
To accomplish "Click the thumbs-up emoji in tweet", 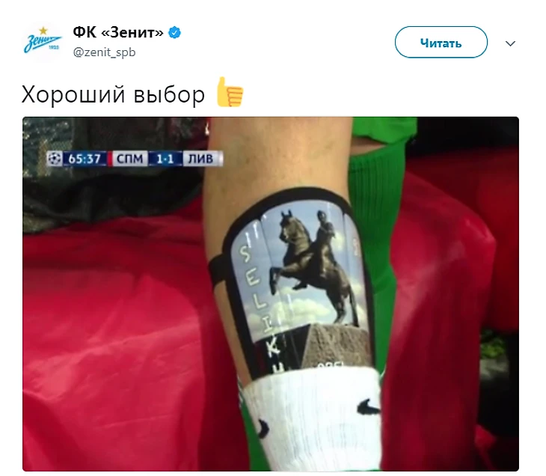I will tap(230, 92).
